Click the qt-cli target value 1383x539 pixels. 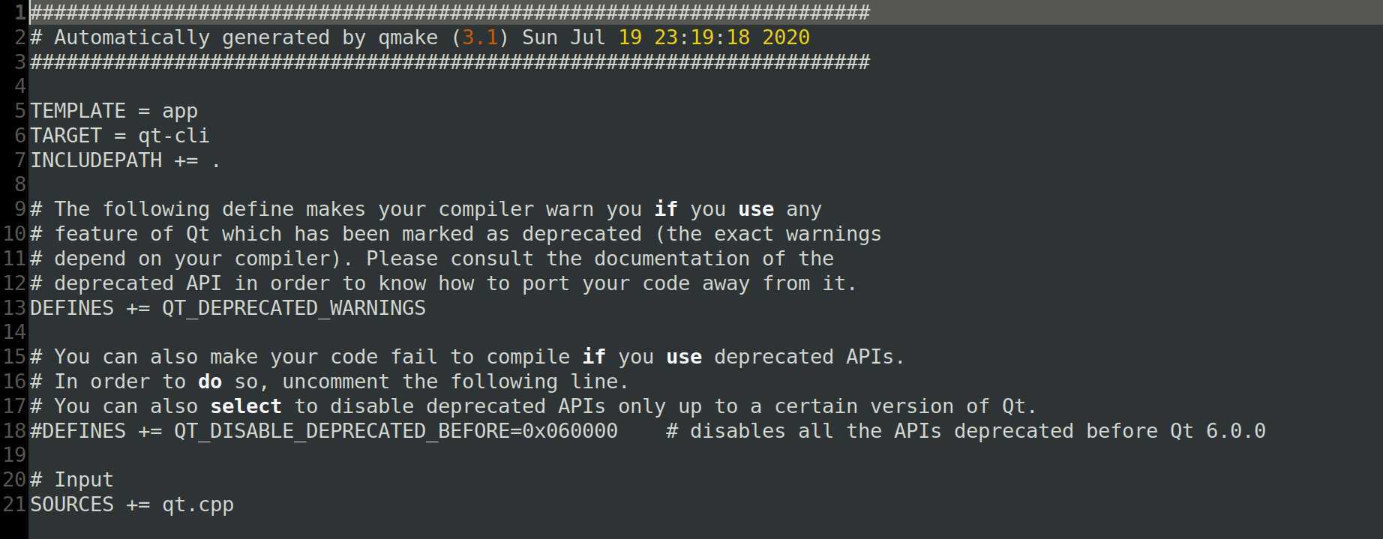tap(173, 136)
